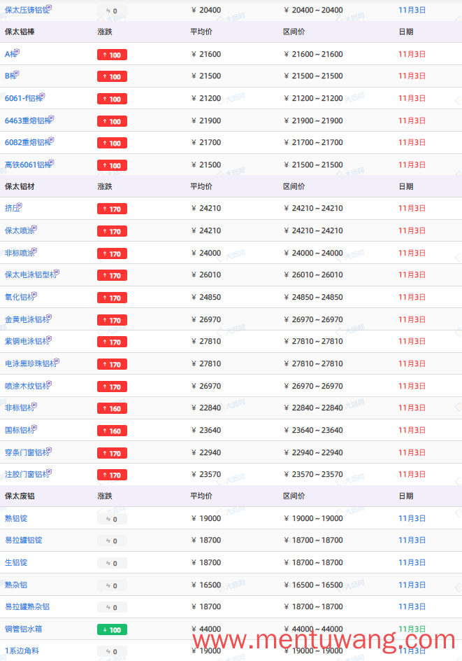Open the 易拉罐熟杂铝 link
The image size is (462, 661).
pos(27,606)
